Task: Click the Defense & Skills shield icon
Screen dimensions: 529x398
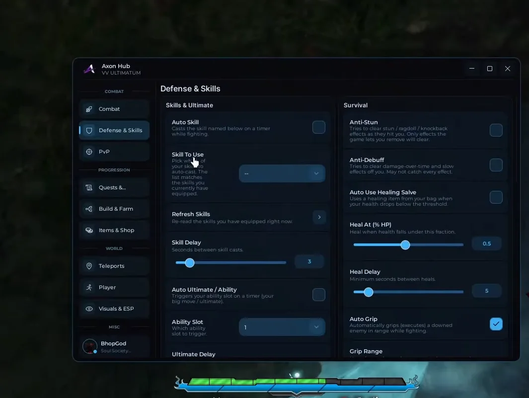Action: pyautogui.click(x=89, y=130)
